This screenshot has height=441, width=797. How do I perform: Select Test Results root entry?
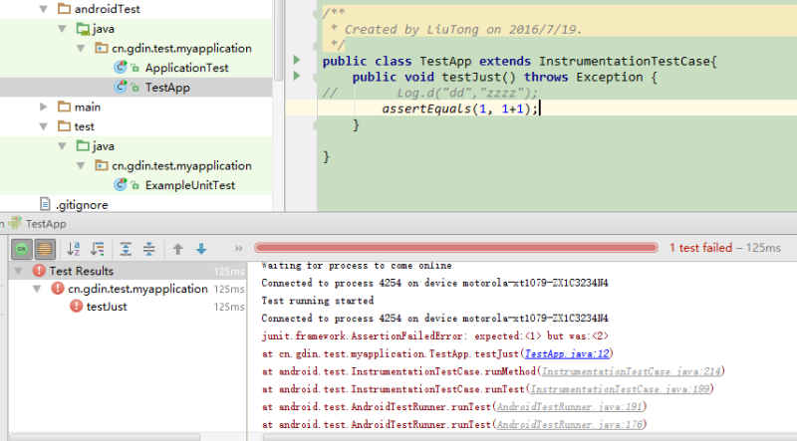click(x=82, y=272)
